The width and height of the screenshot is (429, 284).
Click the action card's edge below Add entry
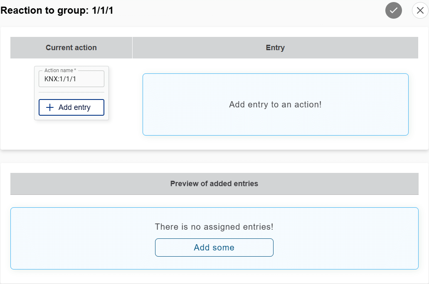[71, 118]
